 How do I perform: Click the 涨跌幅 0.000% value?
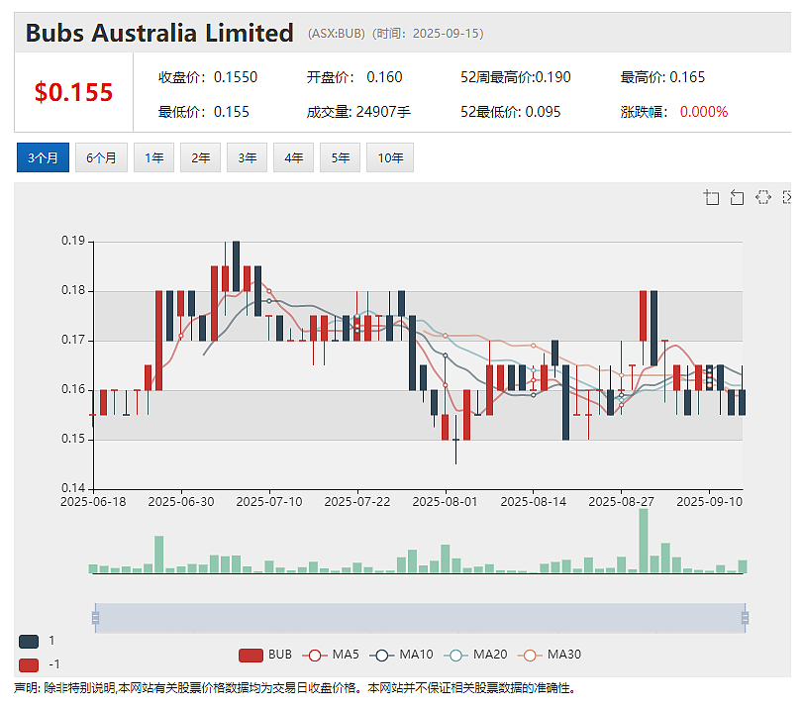(x=704, y=112)
